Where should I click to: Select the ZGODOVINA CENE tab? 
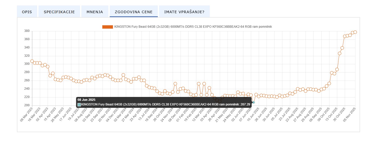coord(134,12)
